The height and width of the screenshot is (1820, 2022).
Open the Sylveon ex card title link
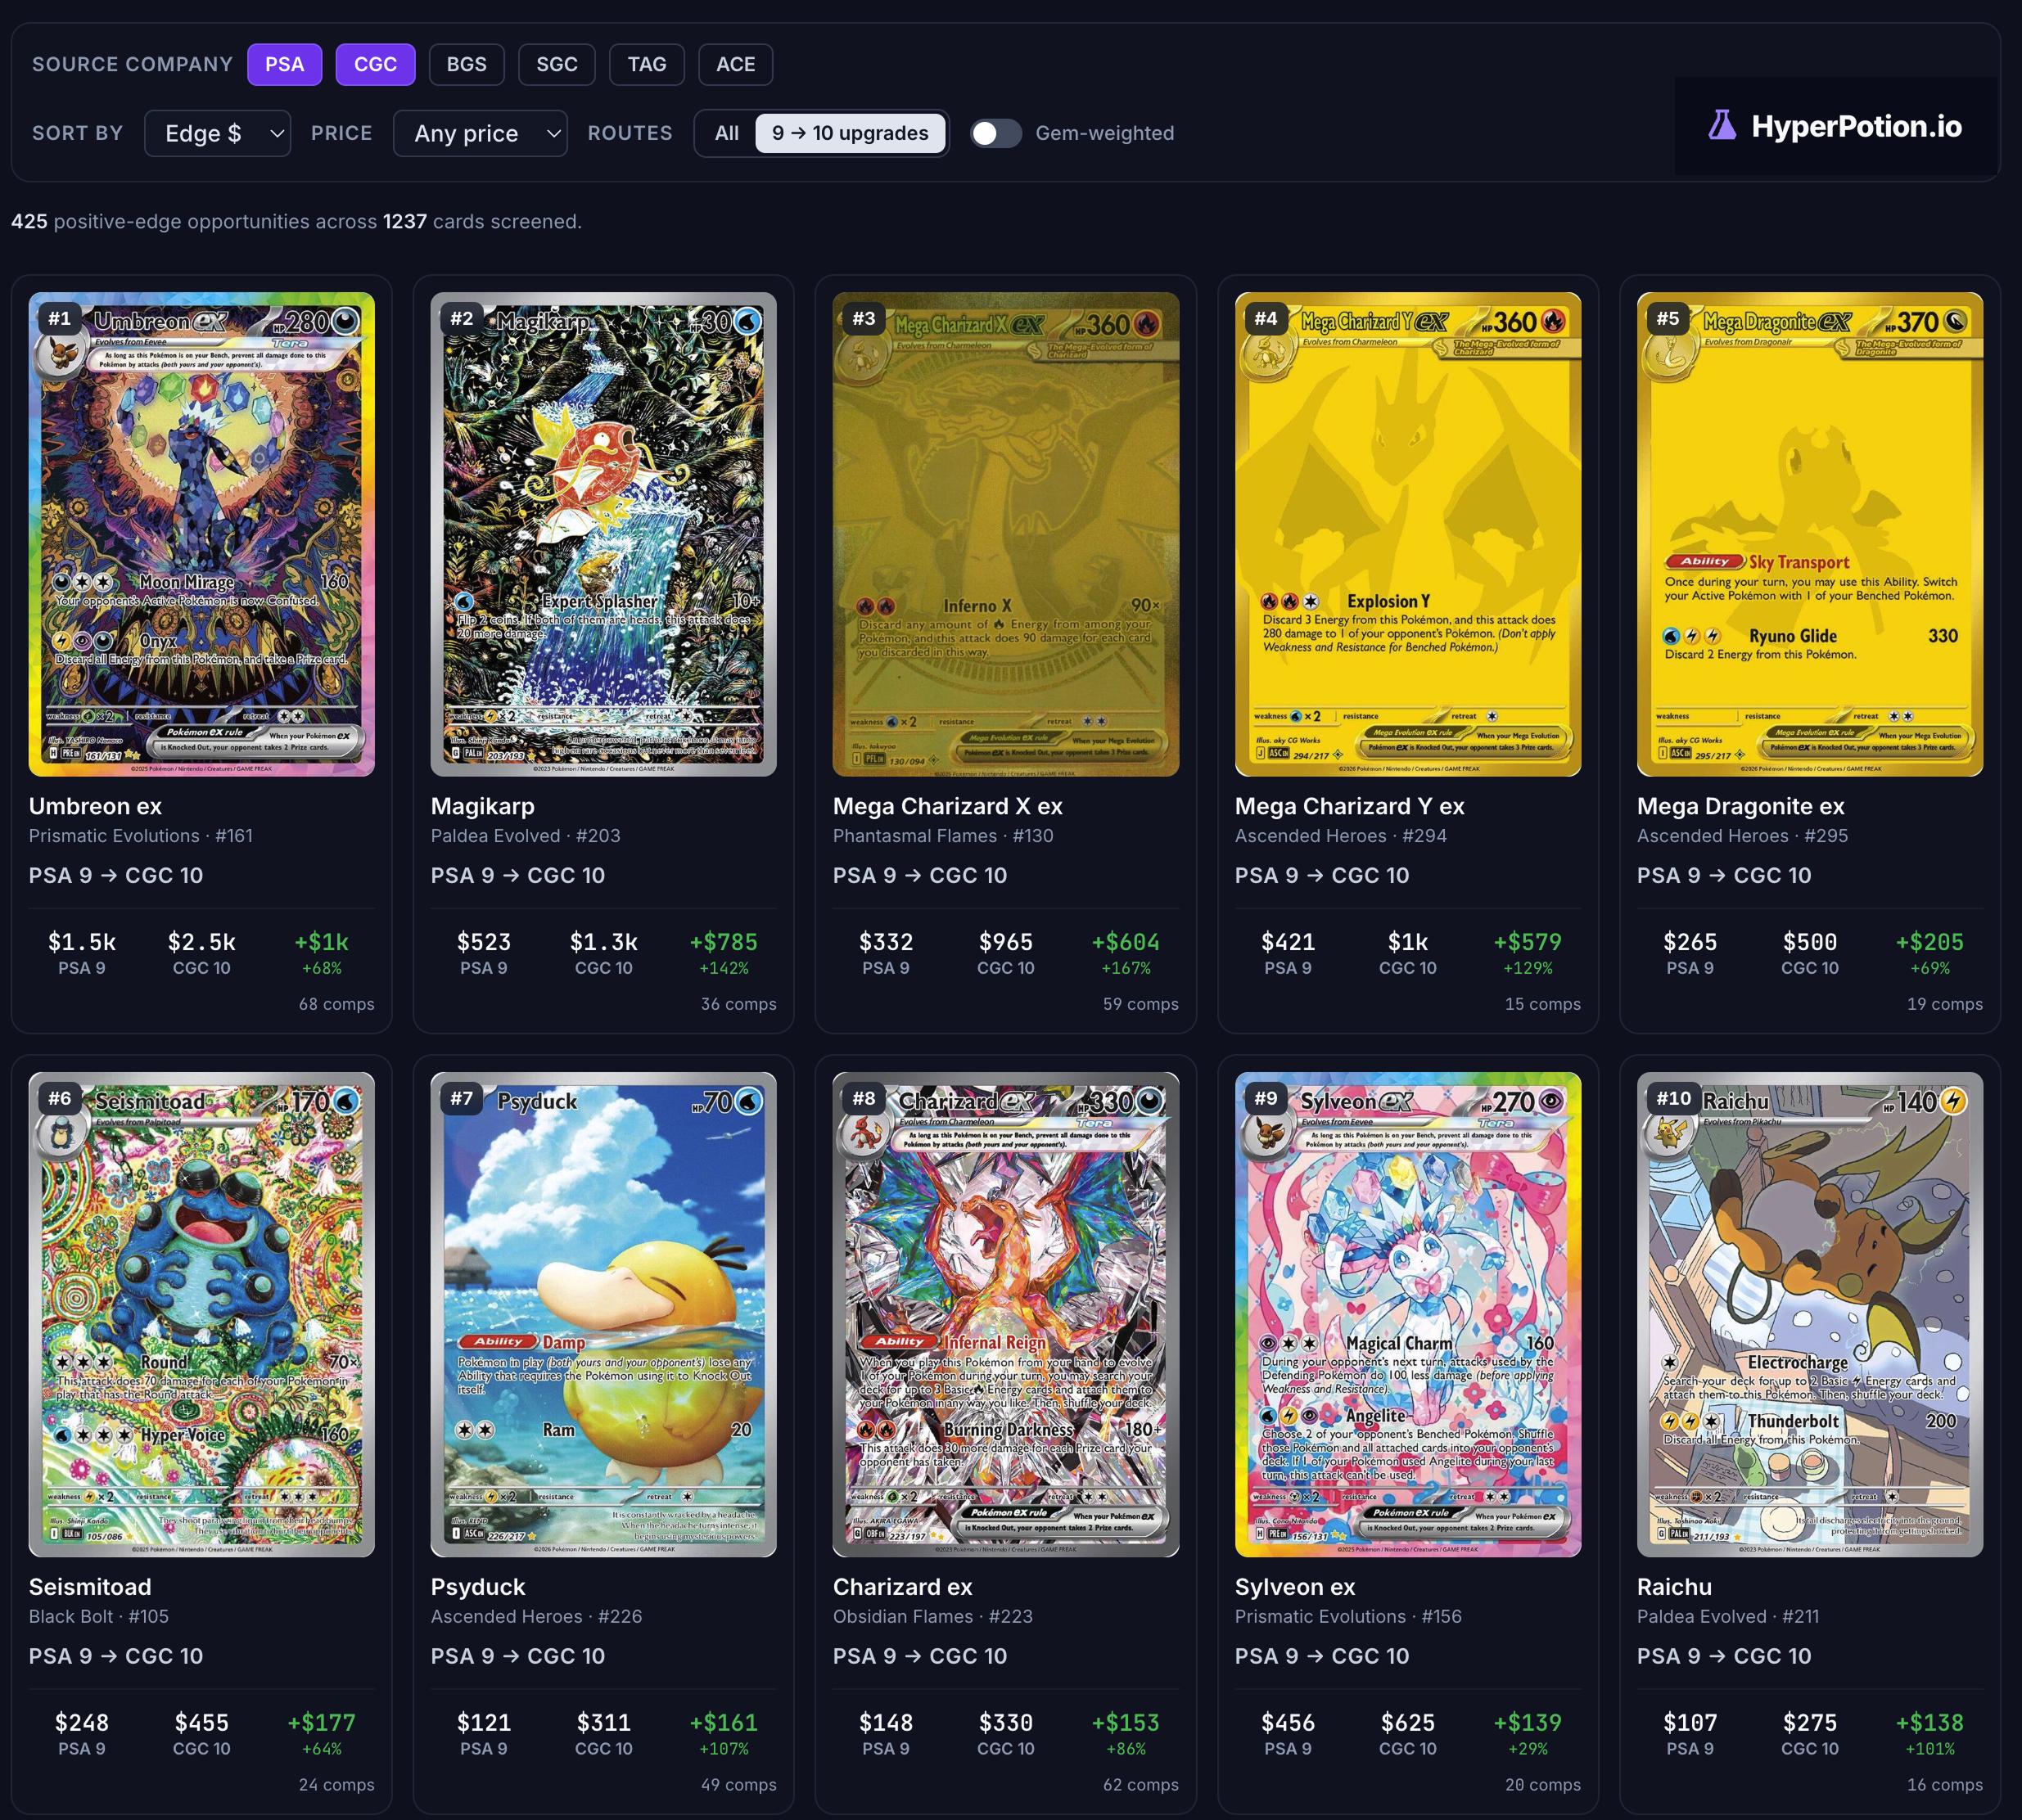[1294, 1587]
